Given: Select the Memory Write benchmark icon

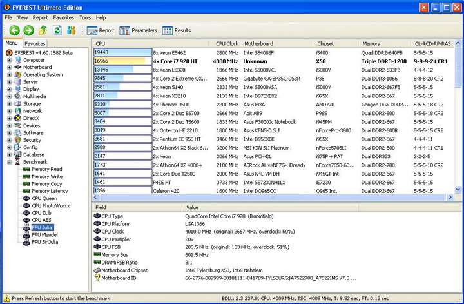Looking at the screenshot, I should [x=26, y=177].
